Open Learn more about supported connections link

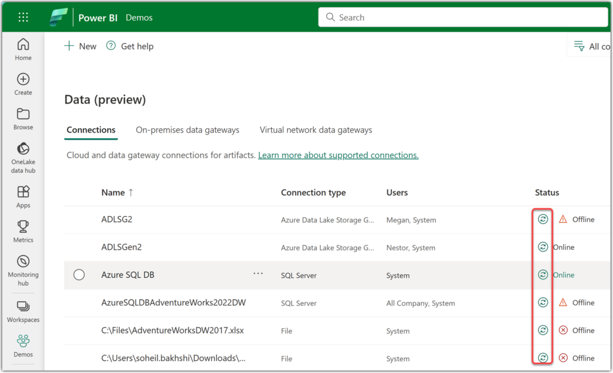(338, 155)
